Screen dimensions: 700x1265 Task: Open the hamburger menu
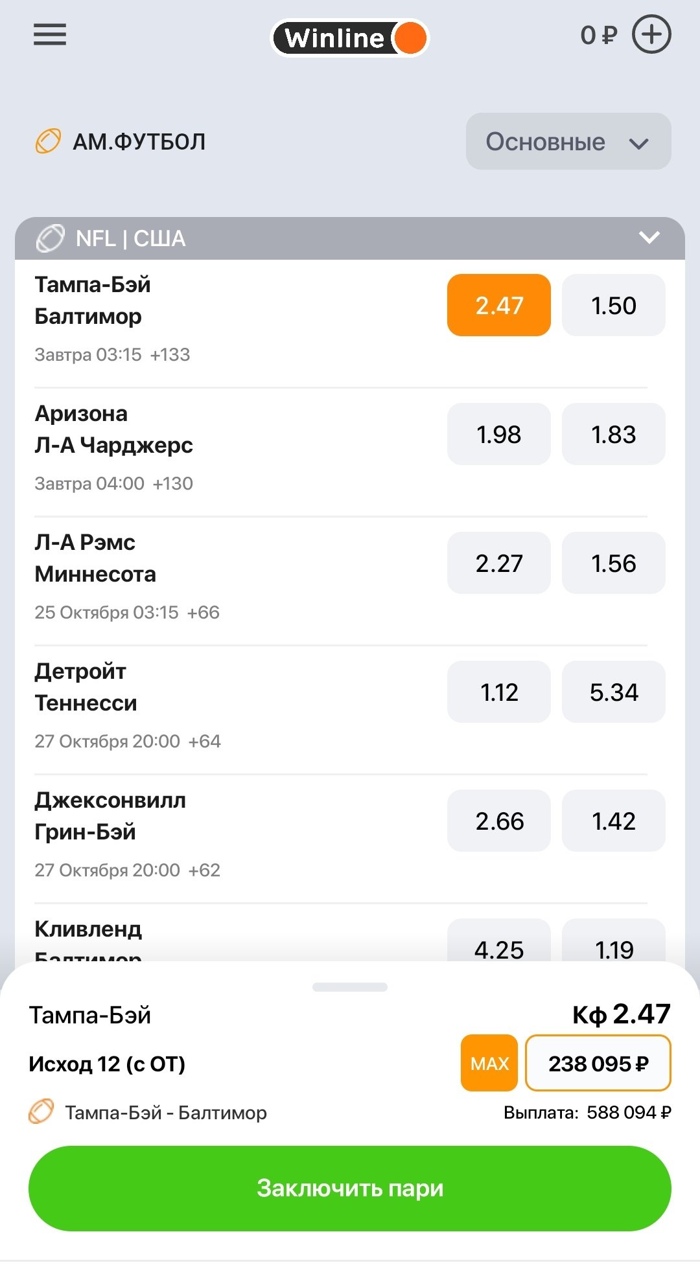[x=50, y=35]
